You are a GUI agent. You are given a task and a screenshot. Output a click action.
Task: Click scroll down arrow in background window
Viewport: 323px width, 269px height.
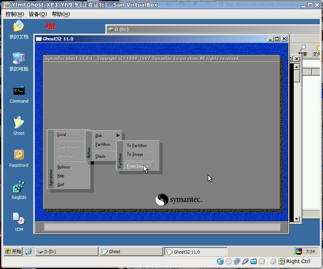click(x=296, y=219)
